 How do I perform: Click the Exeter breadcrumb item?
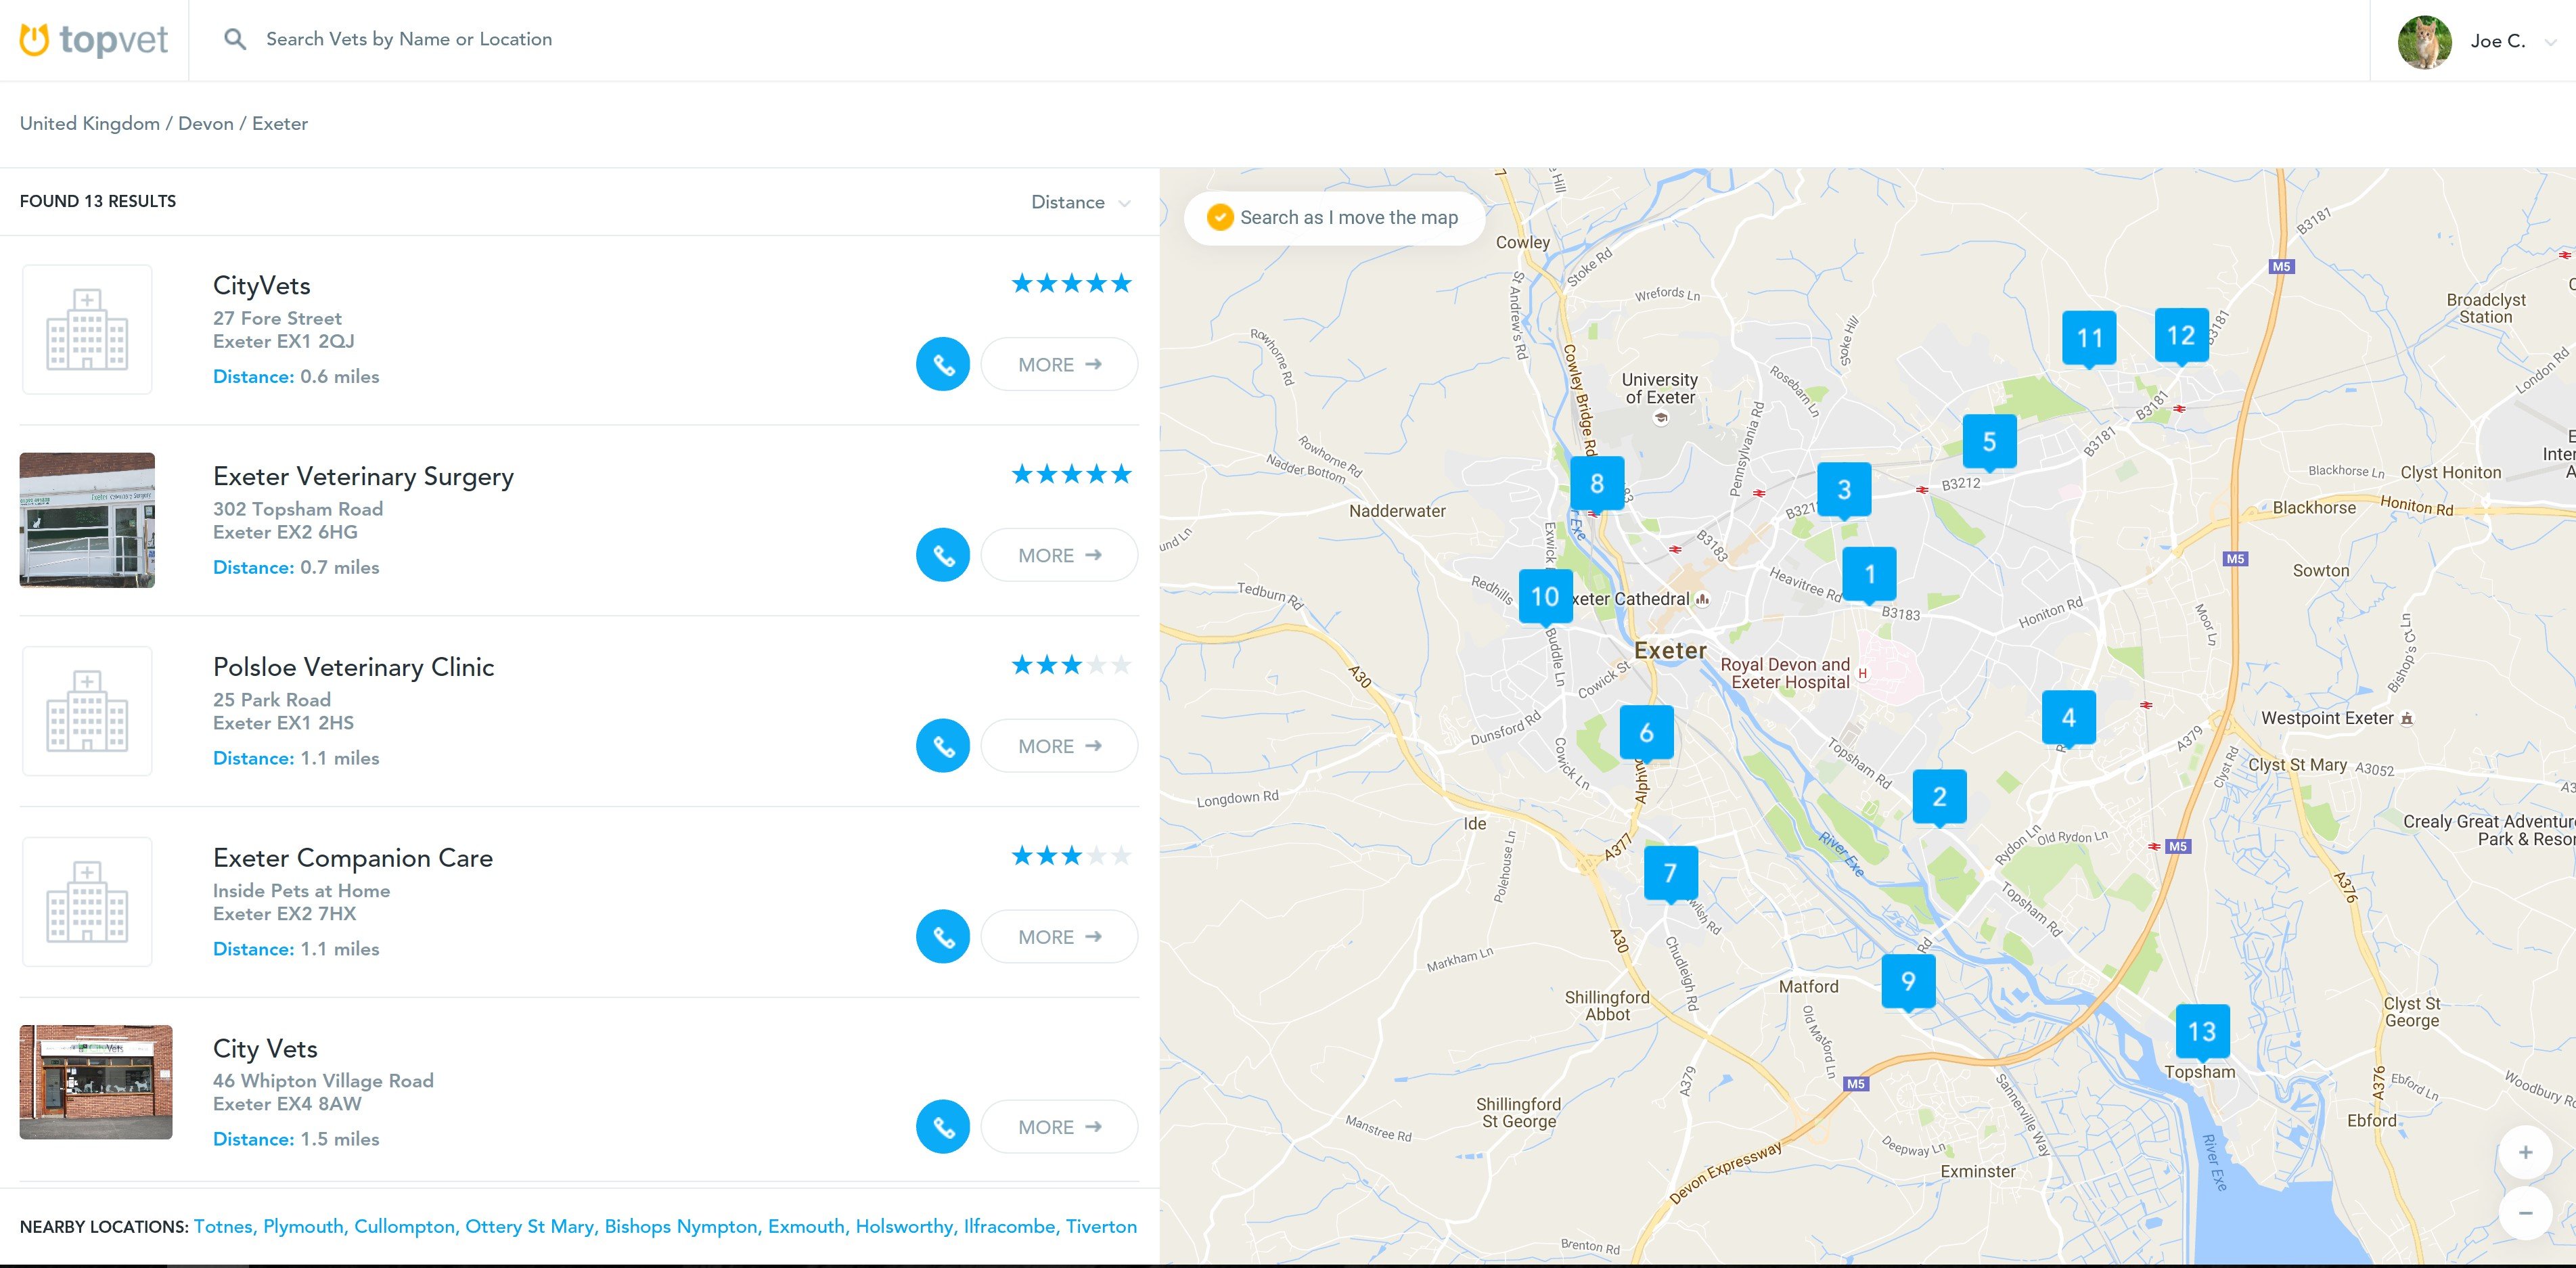280,123
